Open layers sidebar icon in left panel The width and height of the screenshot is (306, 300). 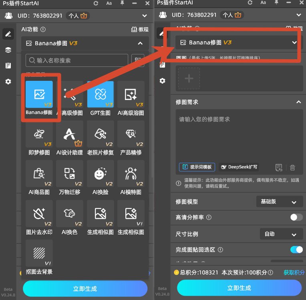pos(8,50)
